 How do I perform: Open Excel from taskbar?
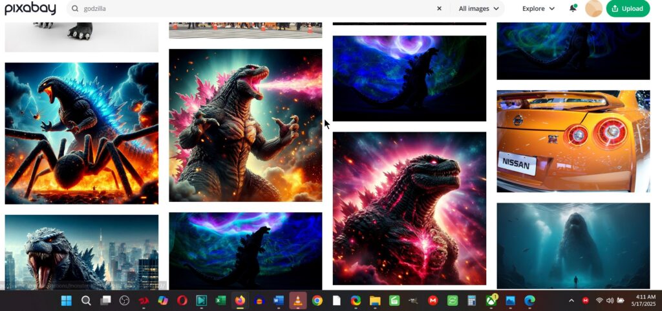point(220,301)
